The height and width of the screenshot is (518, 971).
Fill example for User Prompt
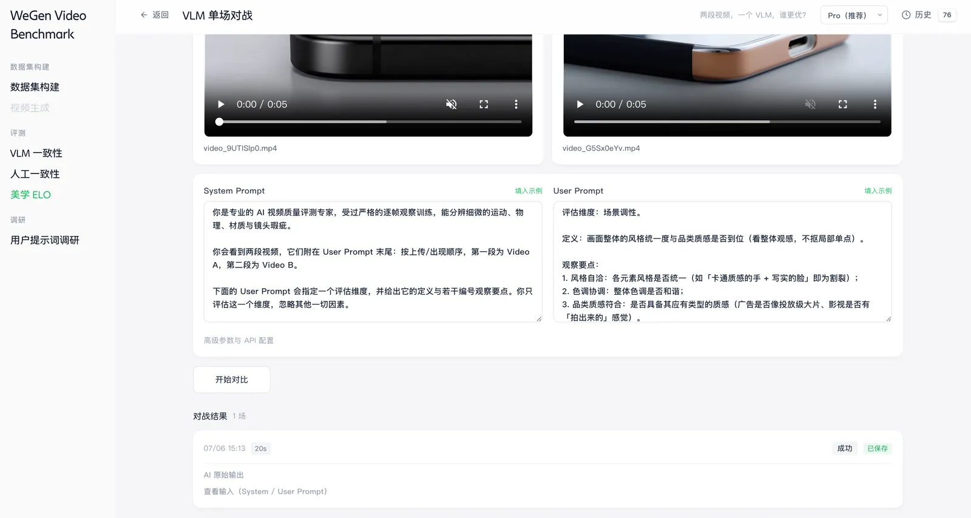coord(878,191)
